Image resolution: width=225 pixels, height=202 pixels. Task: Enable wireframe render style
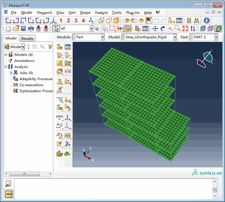pyautogui.click(x=101, y=20)
